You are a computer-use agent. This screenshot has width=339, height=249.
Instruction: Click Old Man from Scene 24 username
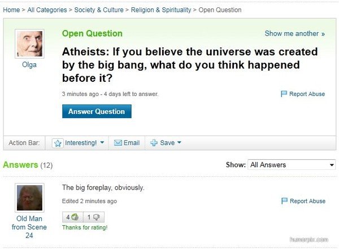point(29,227)
